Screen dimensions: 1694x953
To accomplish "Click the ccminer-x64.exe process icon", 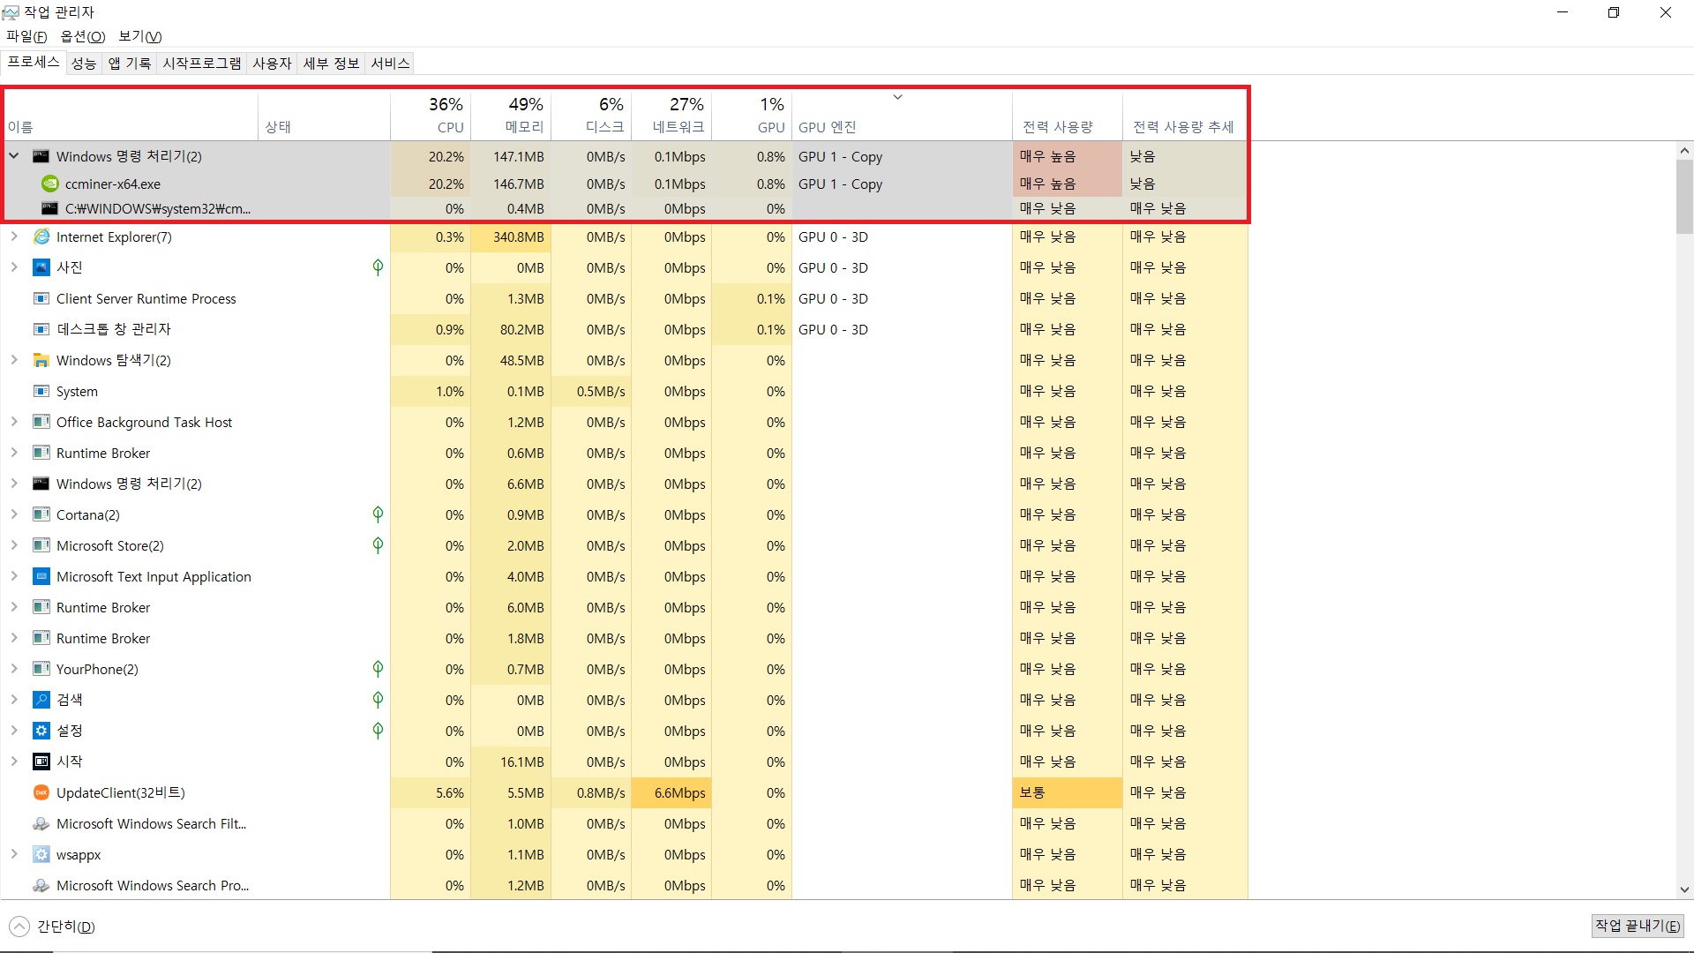I will click(50, 184).
